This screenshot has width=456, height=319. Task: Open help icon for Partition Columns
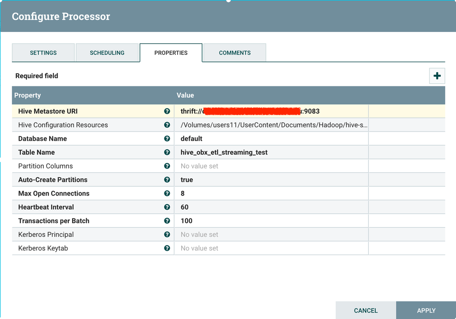(167, 166)
